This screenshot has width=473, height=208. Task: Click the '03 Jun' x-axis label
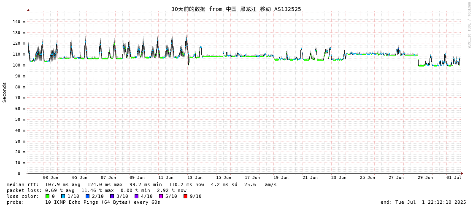[51, 178]
